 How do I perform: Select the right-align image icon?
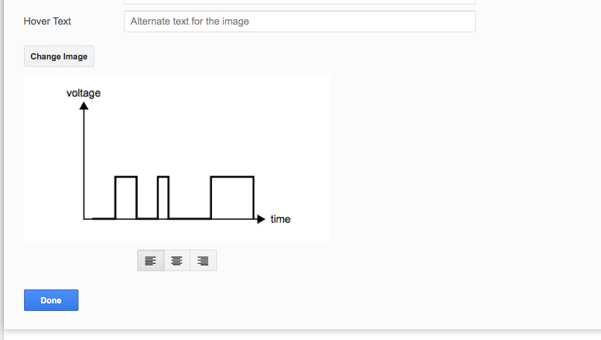point(203,260)
